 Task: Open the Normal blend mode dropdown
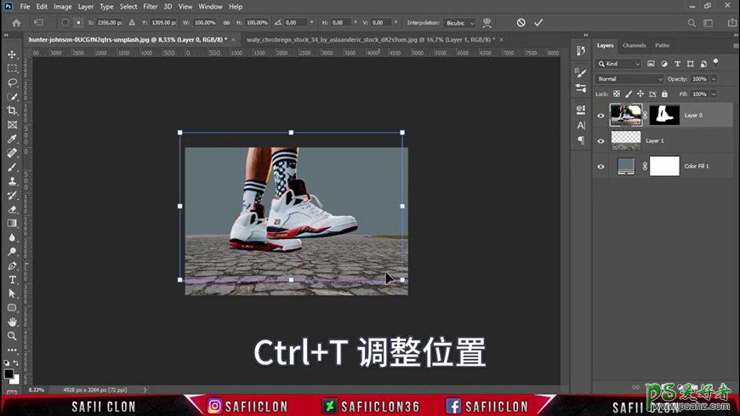(629, 79)
